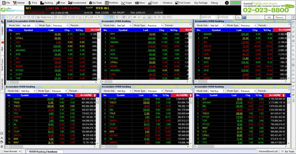Open the Ranking menu
Screen dimensions: 296x154
(47, 3)
